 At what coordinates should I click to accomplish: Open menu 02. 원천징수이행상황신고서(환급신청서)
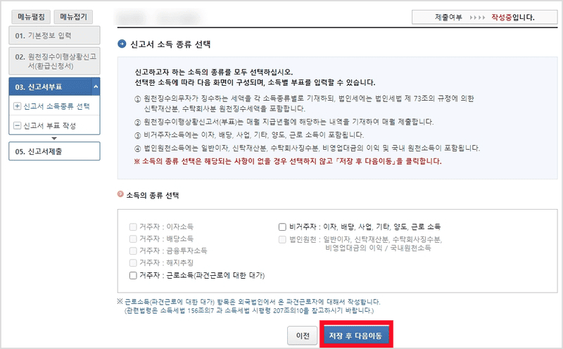[x=54, y=61]
